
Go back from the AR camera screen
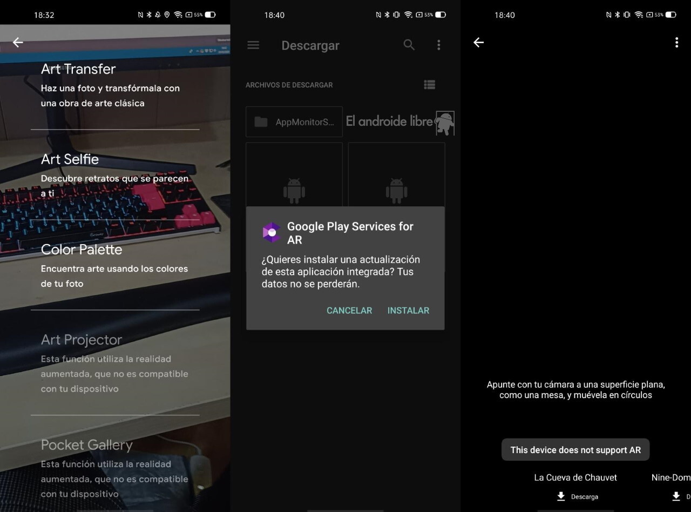tap(478, 42)
